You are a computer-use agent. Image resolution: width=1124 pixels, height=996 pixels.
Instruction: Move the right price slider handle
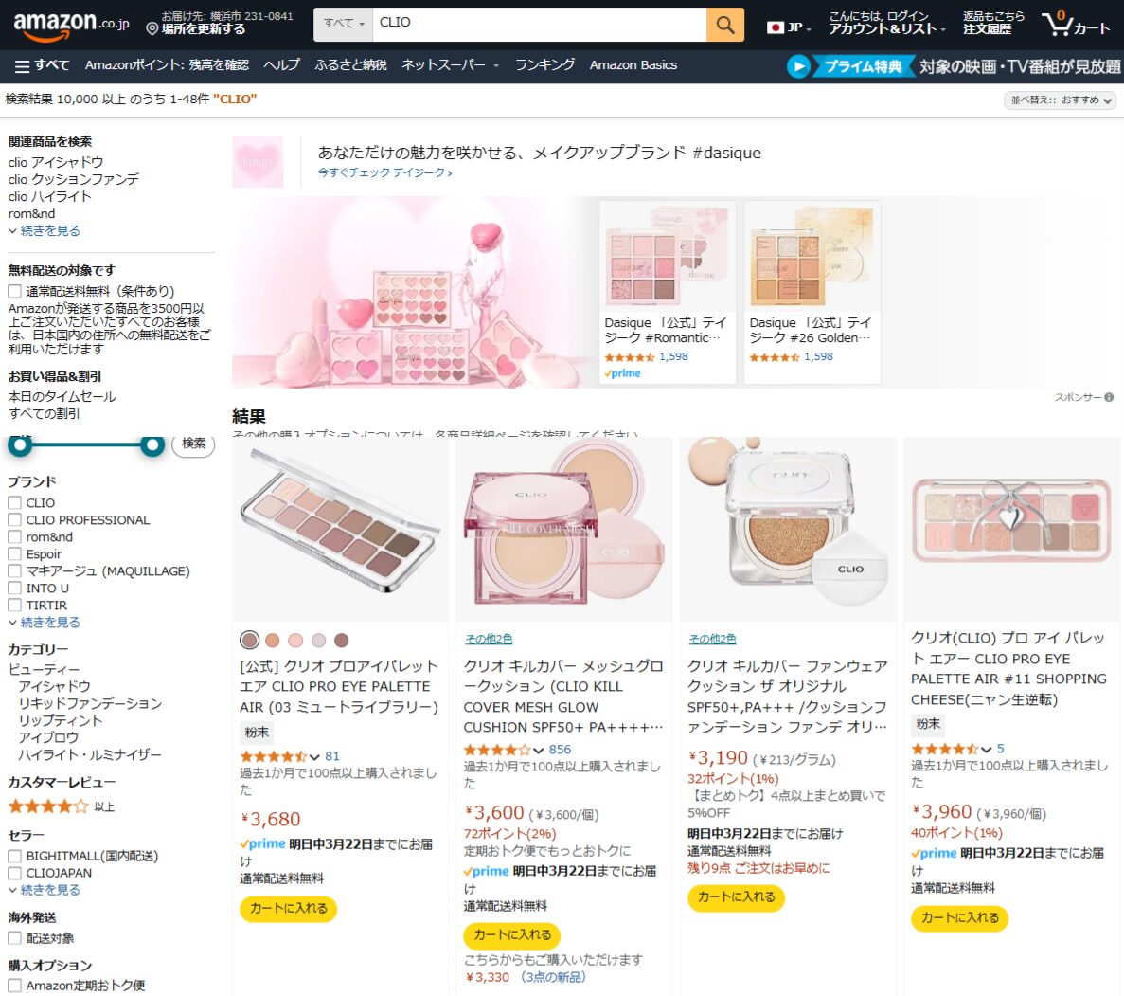[152, 445]
